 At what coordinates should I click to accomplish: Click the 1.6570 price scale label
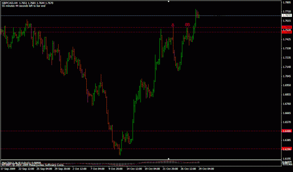coord(287,122)
